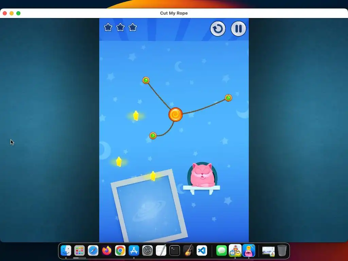Open the Trash from the dock
The width and height of the screenshot is (348, 261).
click(x=282, y=250)
